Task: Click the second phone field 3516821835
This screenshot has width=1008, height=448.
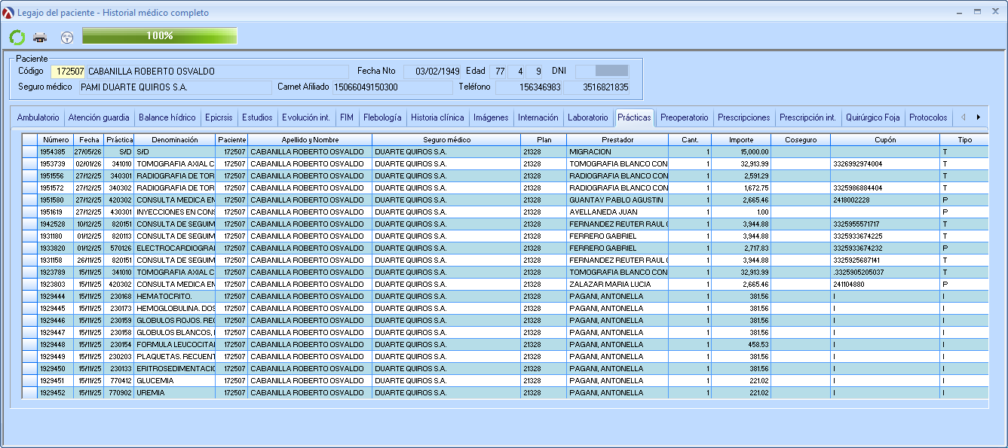Action: click(596, 87)
